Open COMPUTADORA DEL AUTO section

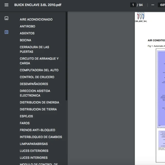[x=39, y=70]
